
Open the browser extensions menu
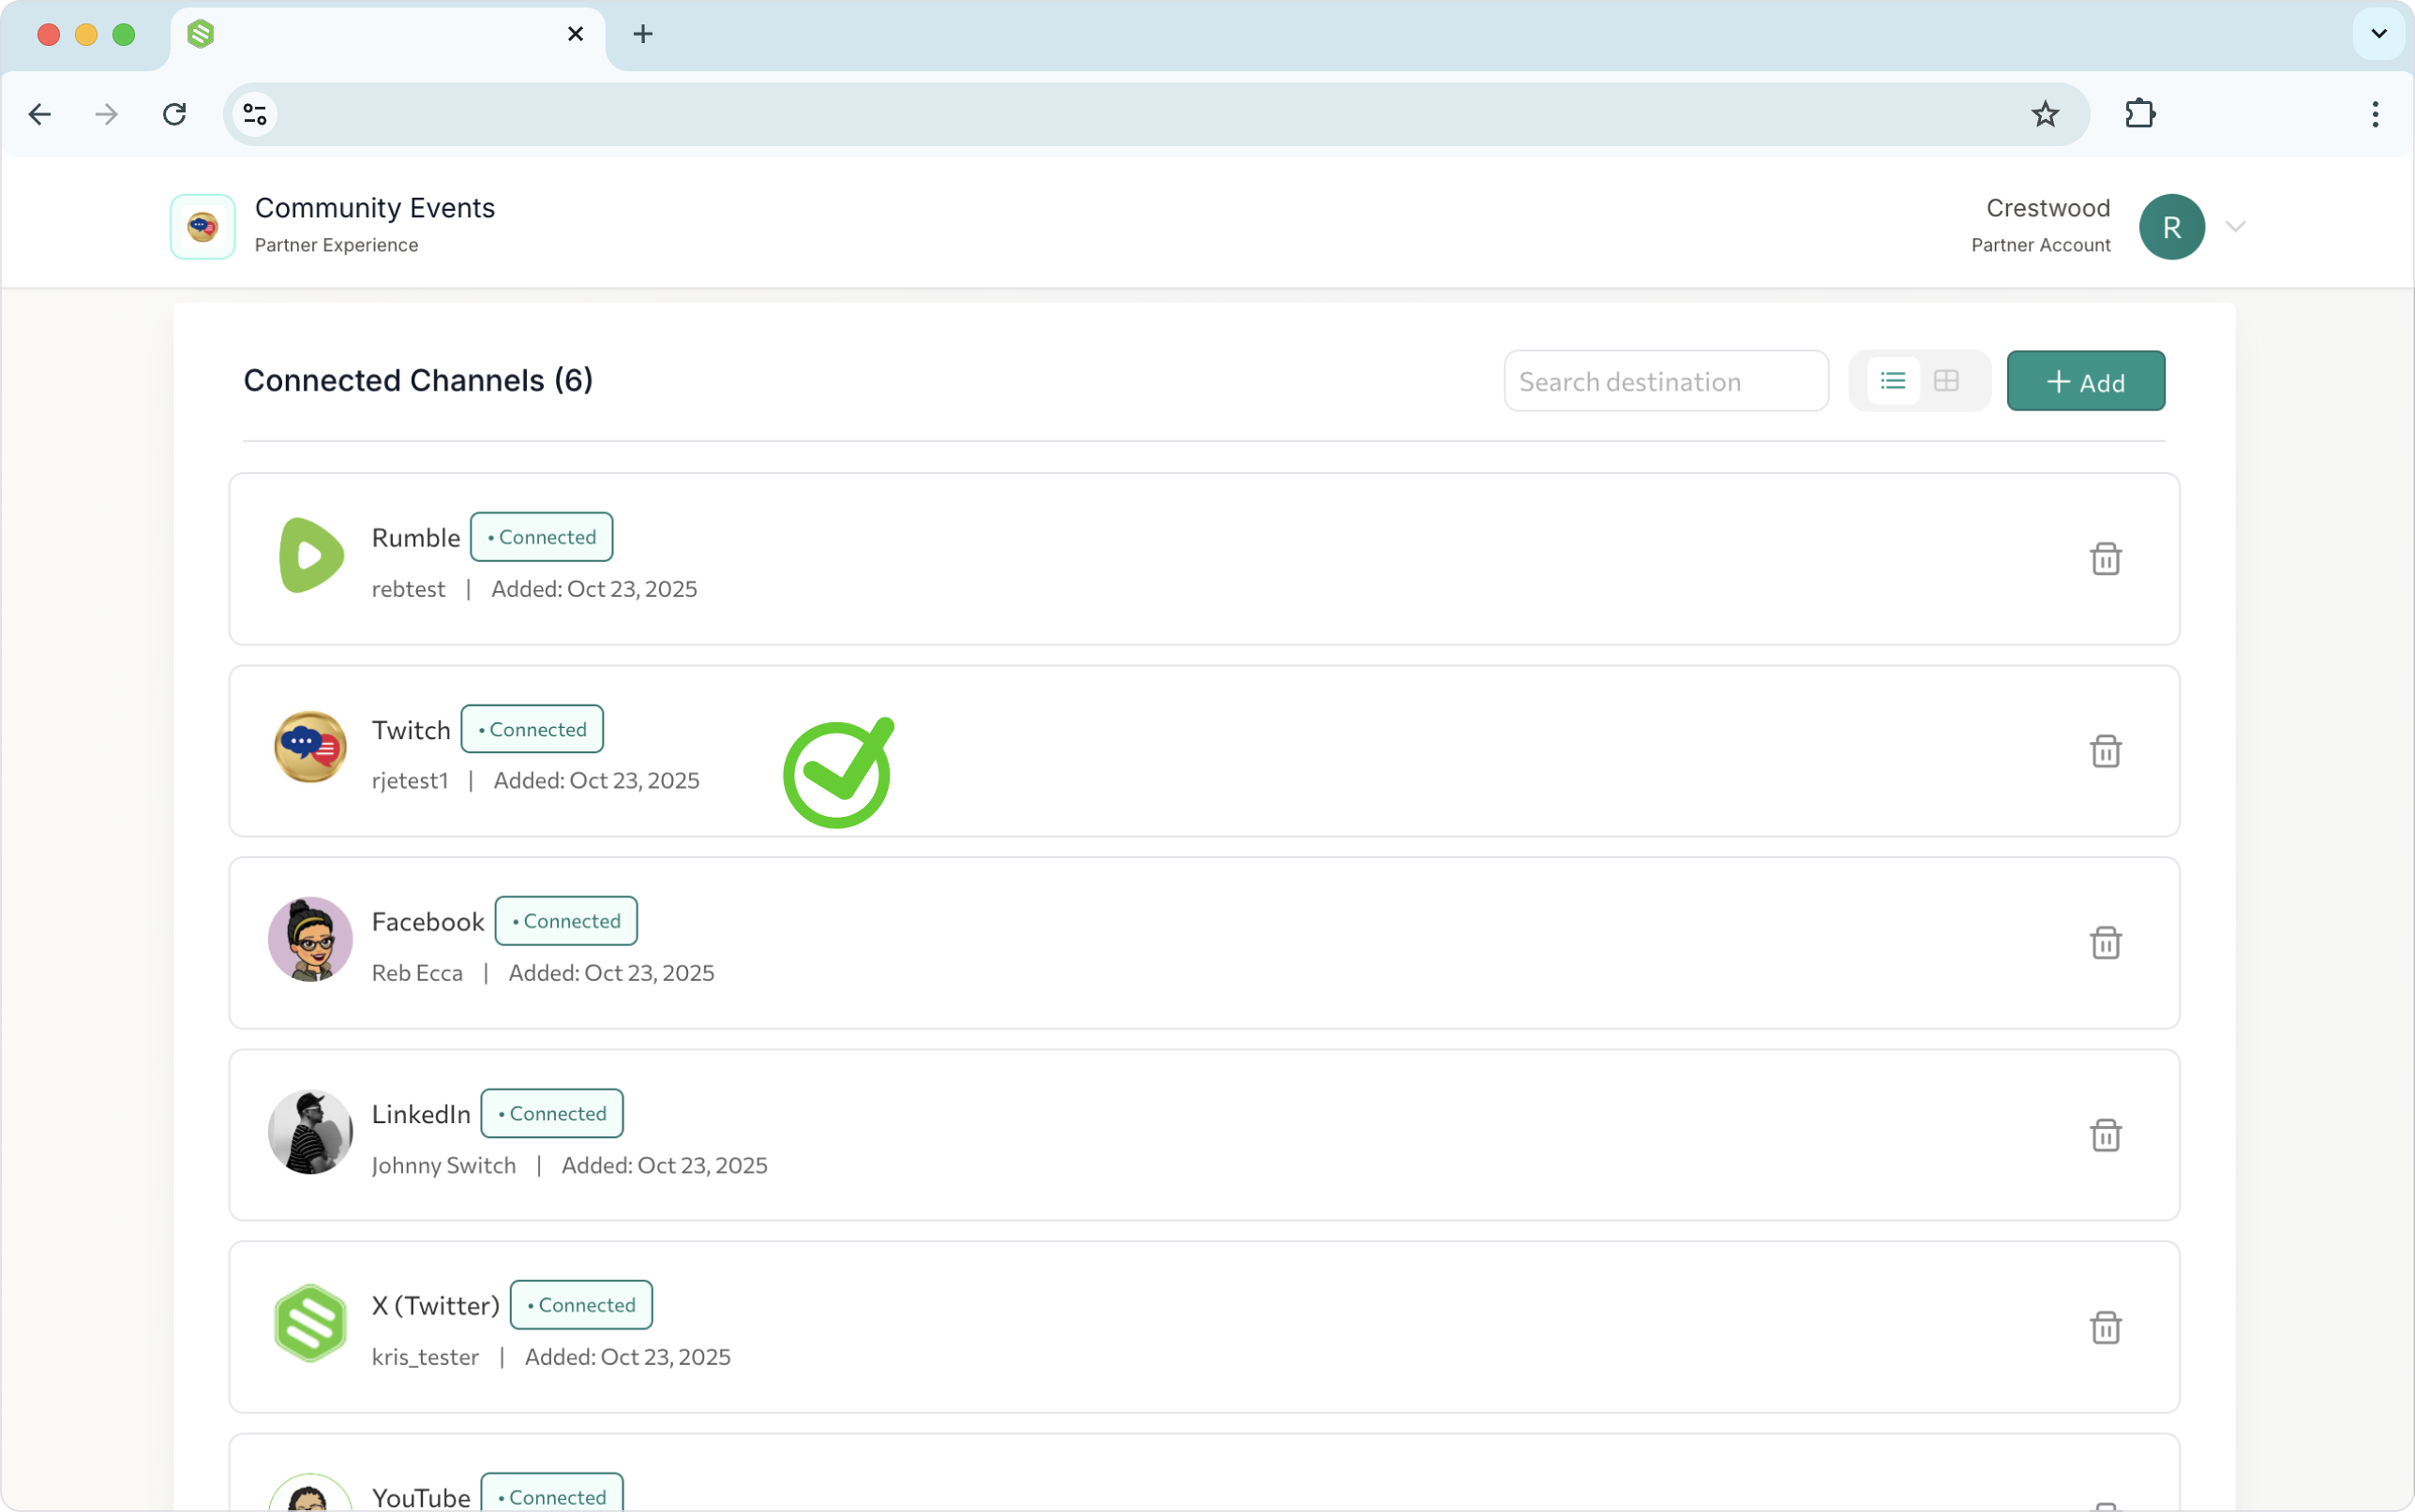[2140, 114]
